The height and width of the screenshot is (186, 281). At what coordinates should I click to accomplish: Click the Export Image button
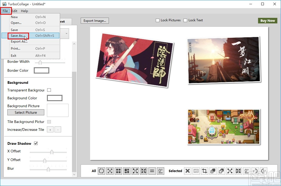click(x=95, y=20)
